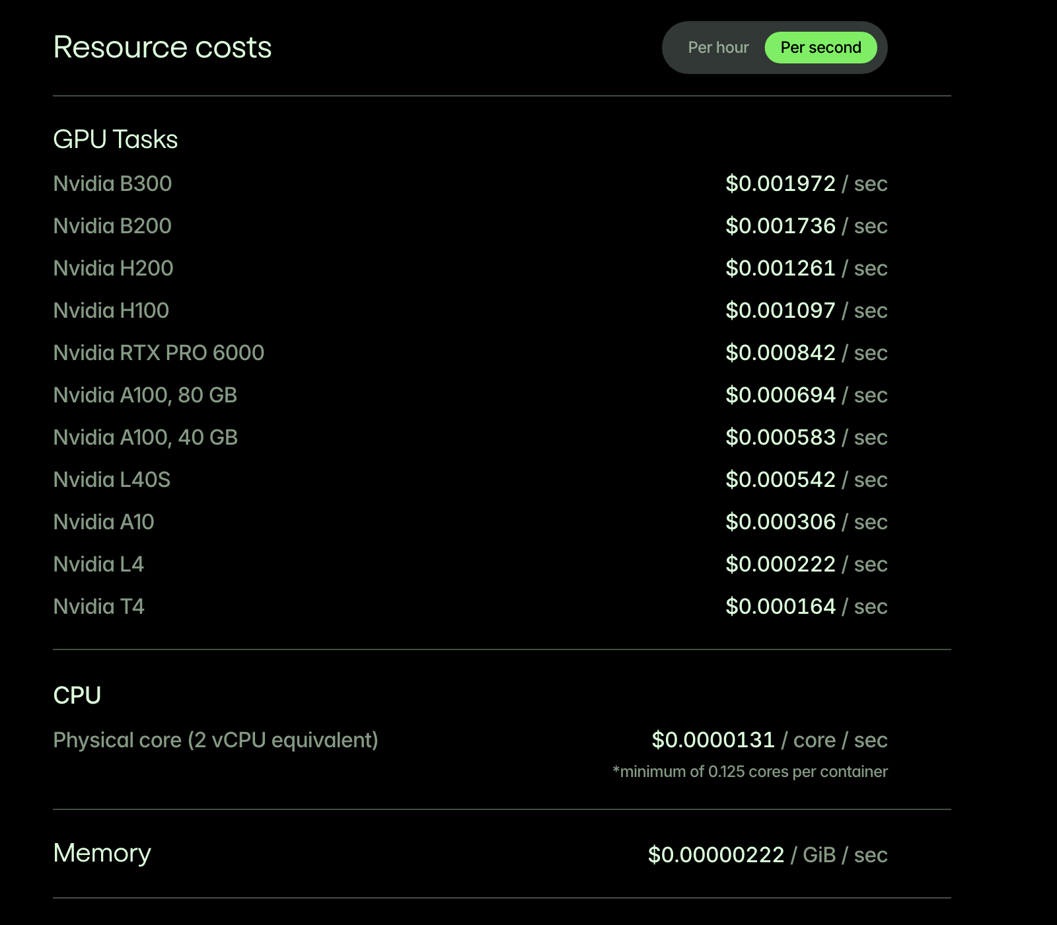Image resolution: width=1057 pixels, height=925 pixels.
Task: Select the Nvidia A100, 40 GB label
Action: 145,437
